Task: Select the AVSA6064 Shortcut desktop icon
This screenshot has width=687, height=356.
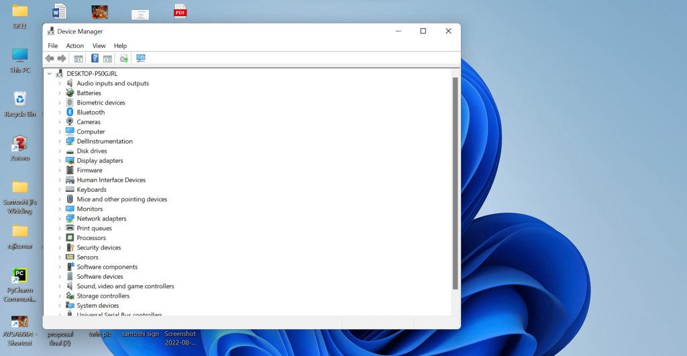Action: click(19, 331)
